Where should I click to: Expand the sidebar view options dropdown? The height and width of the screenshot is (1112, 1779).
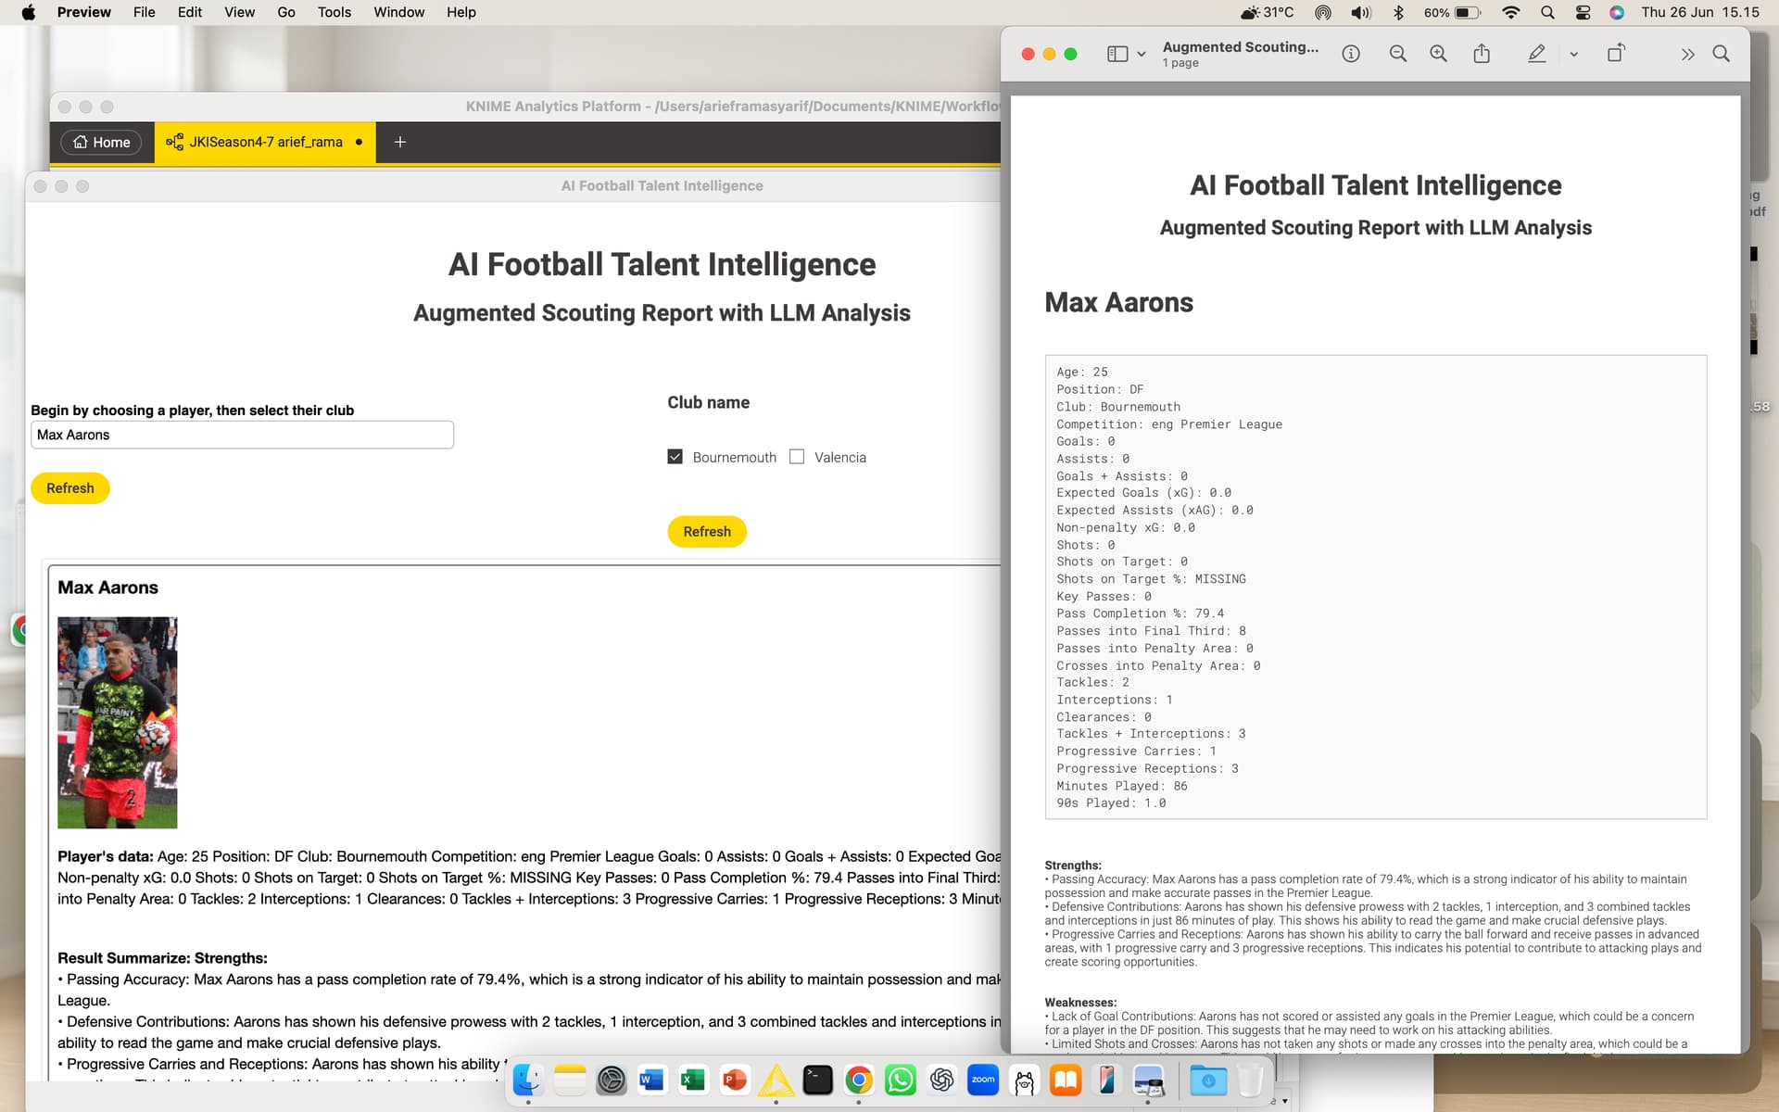point(1142,54)
